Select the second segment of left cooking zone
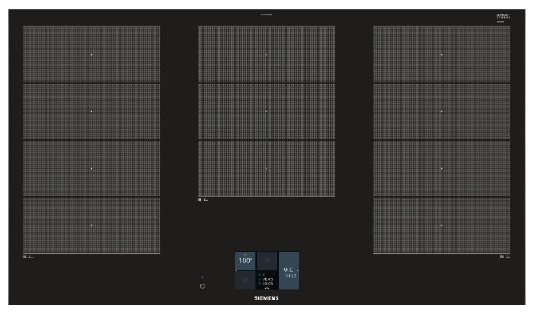Screen dimensions: 534x314 tap(91, 111)
